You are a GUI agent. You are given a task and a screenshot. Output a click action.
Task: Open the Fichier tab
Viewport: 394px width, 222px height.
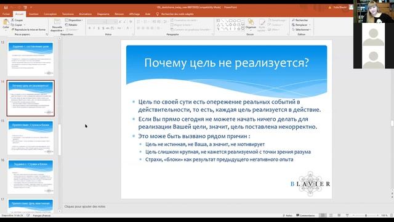point(6,14)
